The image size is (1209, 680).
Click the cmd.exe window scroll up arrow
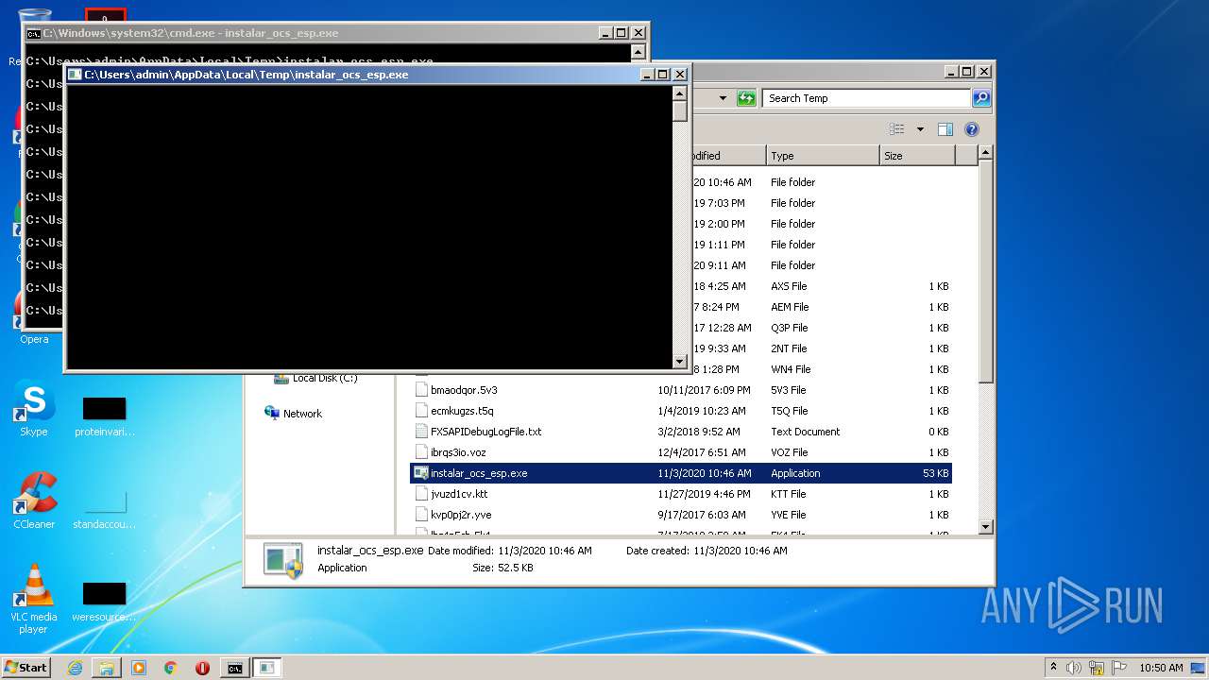pos(639,52)
